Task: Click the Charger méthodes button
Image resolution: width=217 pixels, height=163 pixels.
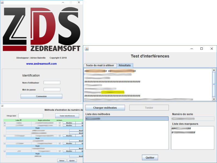Action: click(105, 108)
